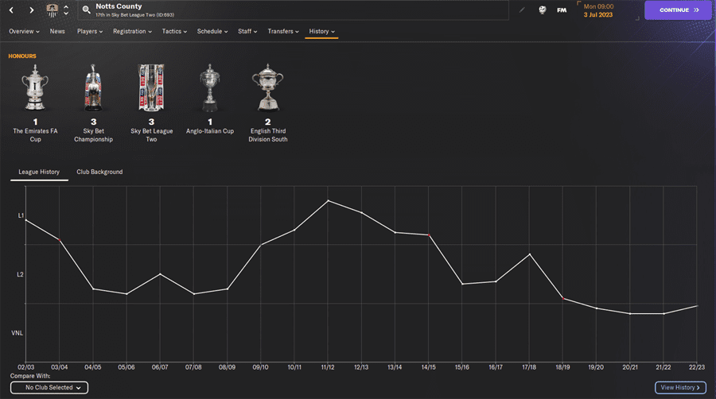Click the Sky Bet Championship trophy
This screenshot has width=716, height=399.
click(93, 87)
